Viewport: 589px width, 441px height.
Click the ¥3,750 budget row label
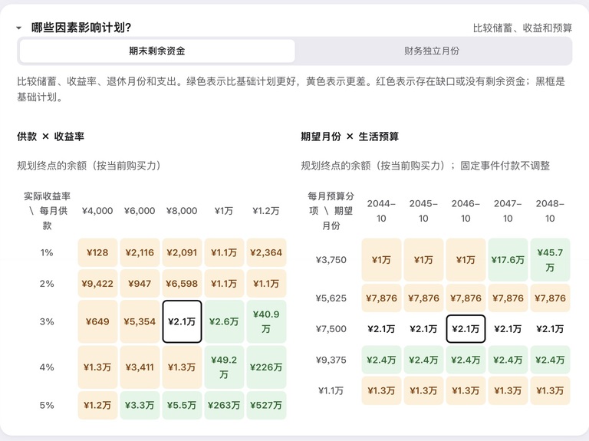click(x=331, y=259)
